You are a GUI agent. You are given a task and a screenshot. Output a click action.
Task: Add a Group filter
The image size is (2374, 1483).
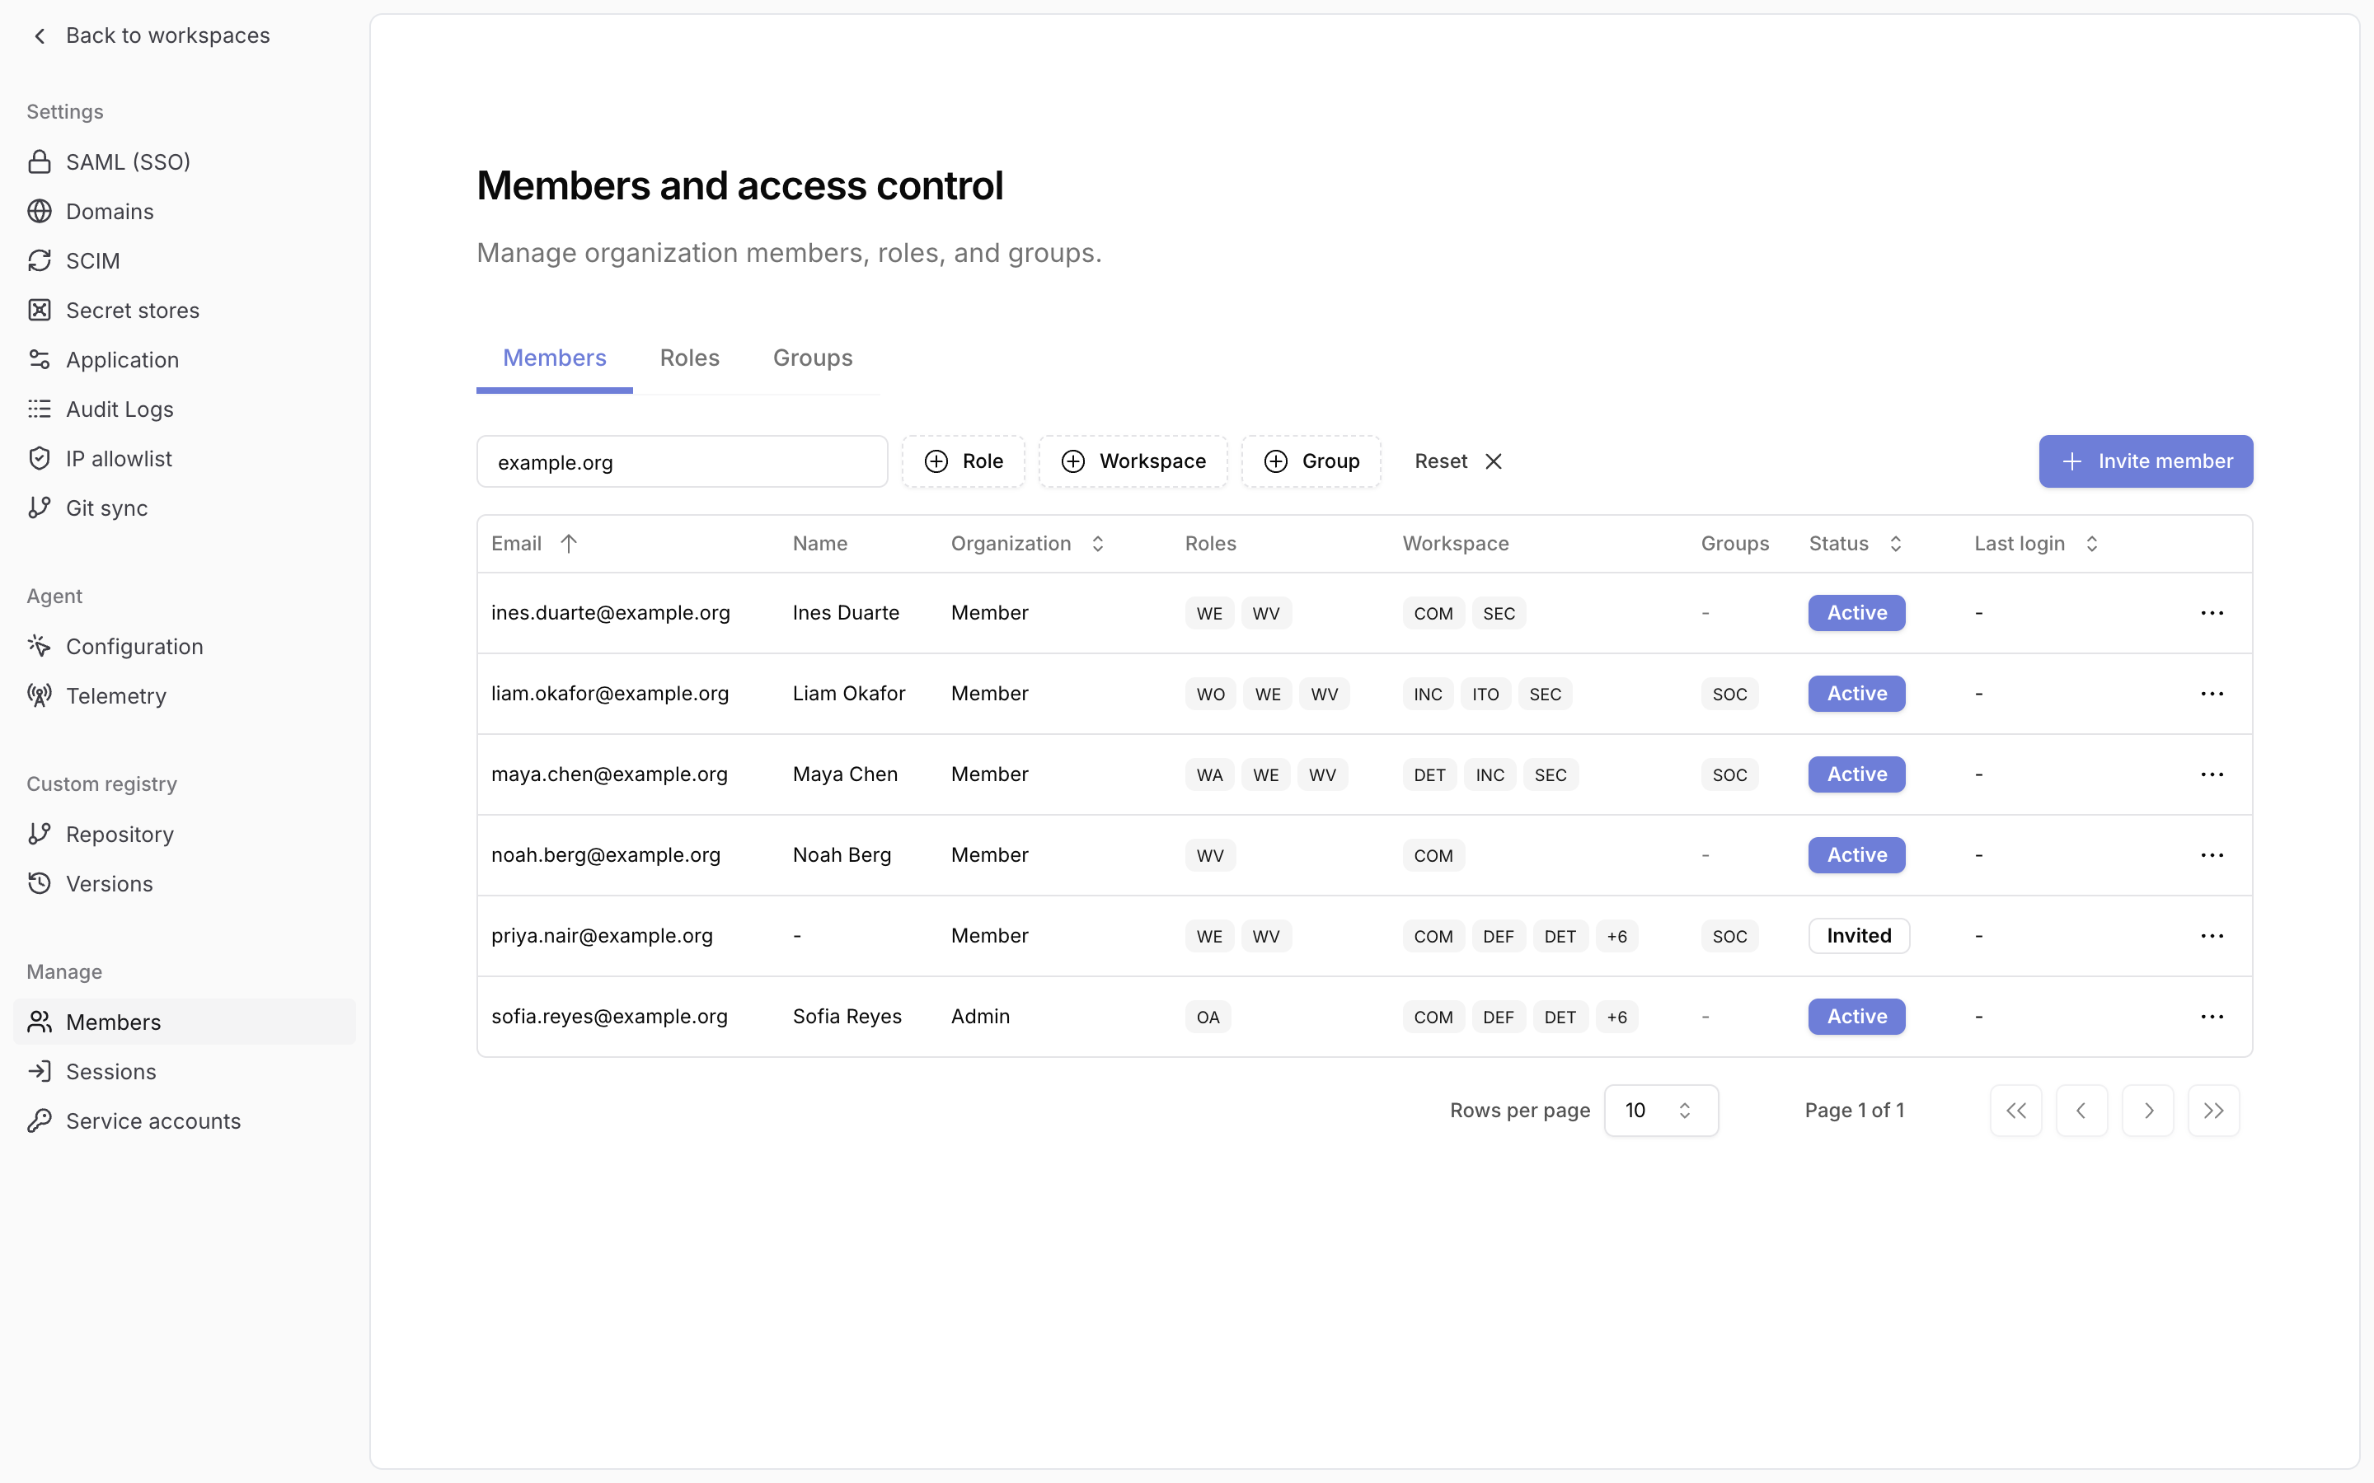pyautogui.click(x=1311, y=461)
